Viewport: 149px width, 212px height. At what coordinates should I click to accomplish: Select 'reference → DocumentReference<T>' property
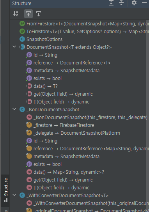[69, 63]
